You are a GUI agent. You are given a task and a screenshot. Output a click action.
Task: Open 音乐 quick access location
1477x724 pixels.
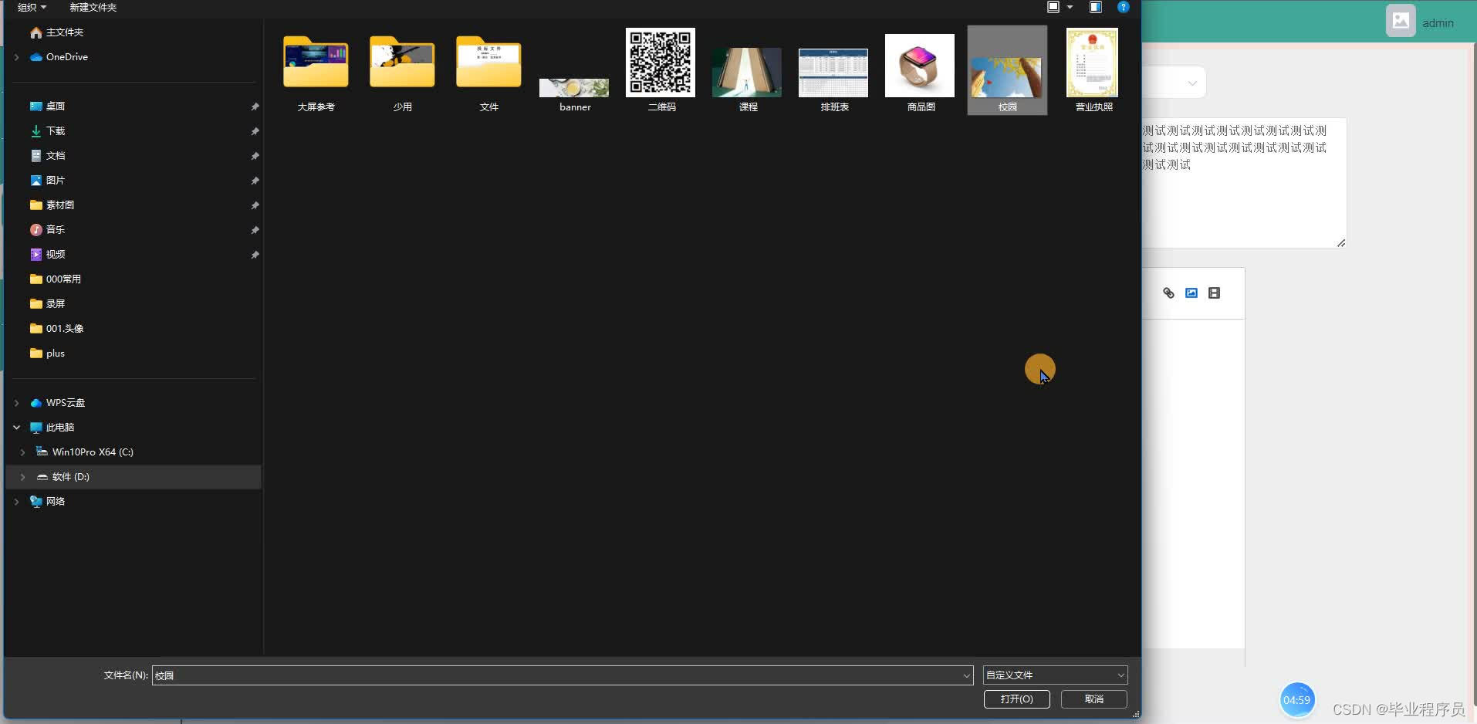[x=47, y=230]
